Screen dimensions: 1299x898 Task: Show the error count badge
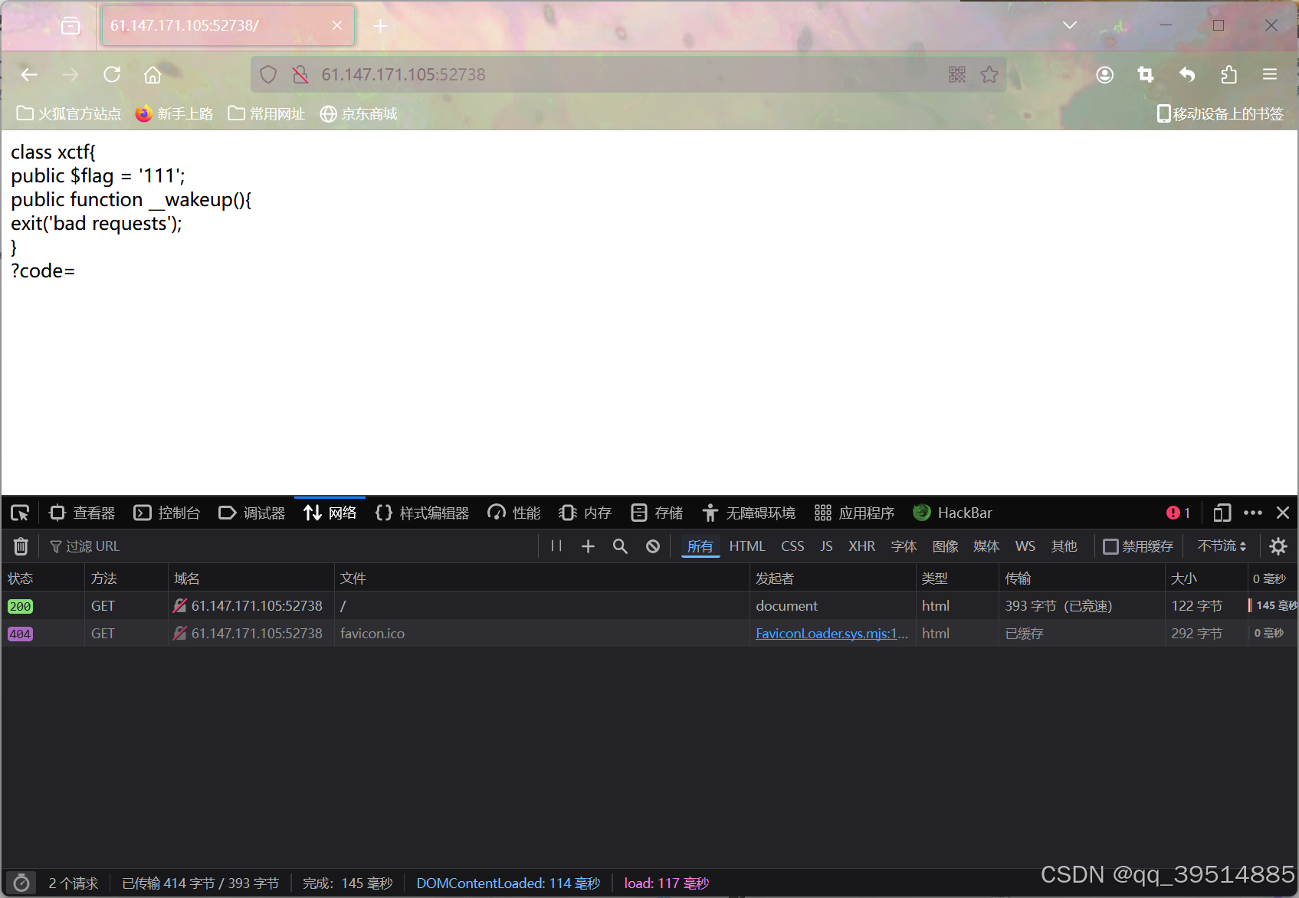click(x=1179, y=513)
